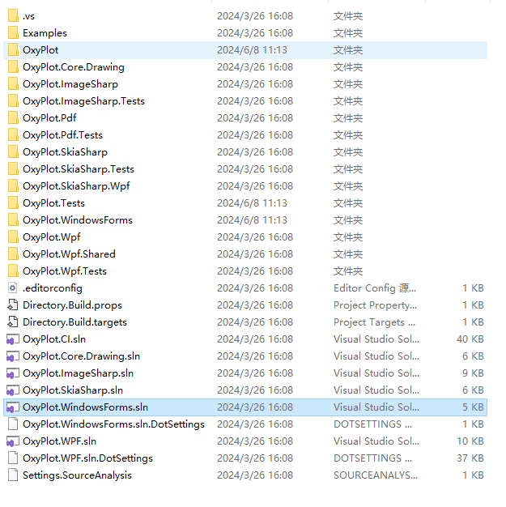Select the Settings.SourceAnalysis file name
The height and width of the screenshot is (507, 506).
click(x=77, y=475)
